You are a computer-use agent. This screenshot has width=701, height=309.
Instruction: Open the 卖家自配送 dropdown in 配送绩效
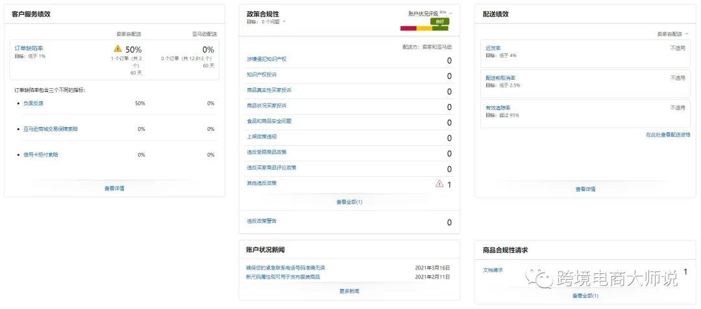pos(673,34)
